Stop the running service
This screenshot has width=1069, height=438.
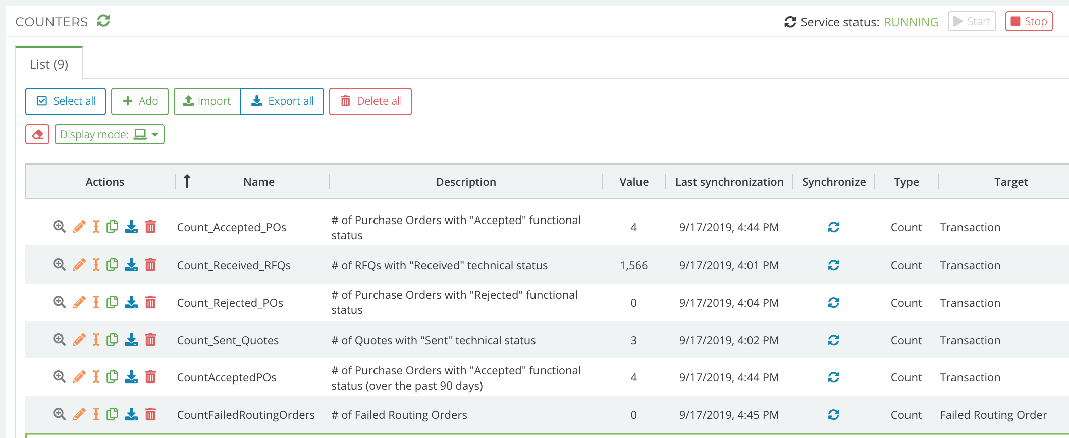click(x=1029, y=22)
